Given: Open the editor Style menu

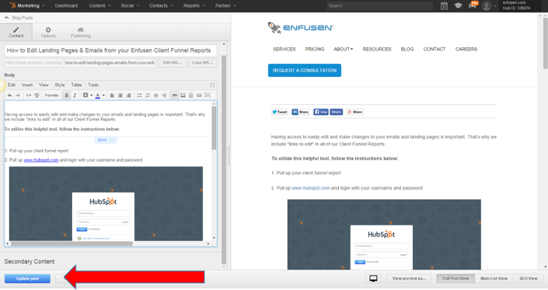Looking at the screenshot, I should coord(60,85).
